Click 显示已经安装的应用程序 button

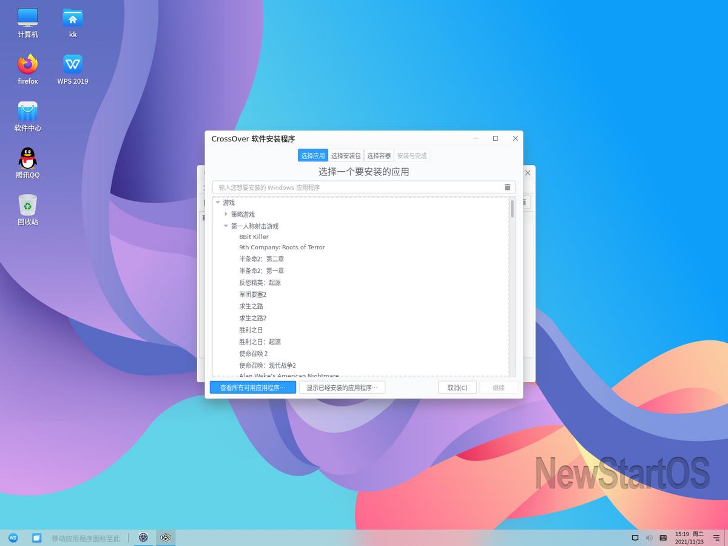(342, 388)
